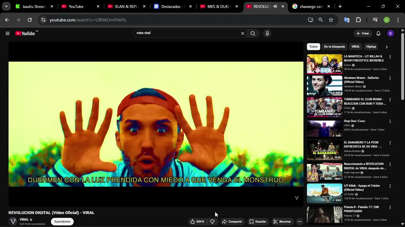Click the Suscribirme button
This screenshot has width=405, height=227.
pos(62,222)
